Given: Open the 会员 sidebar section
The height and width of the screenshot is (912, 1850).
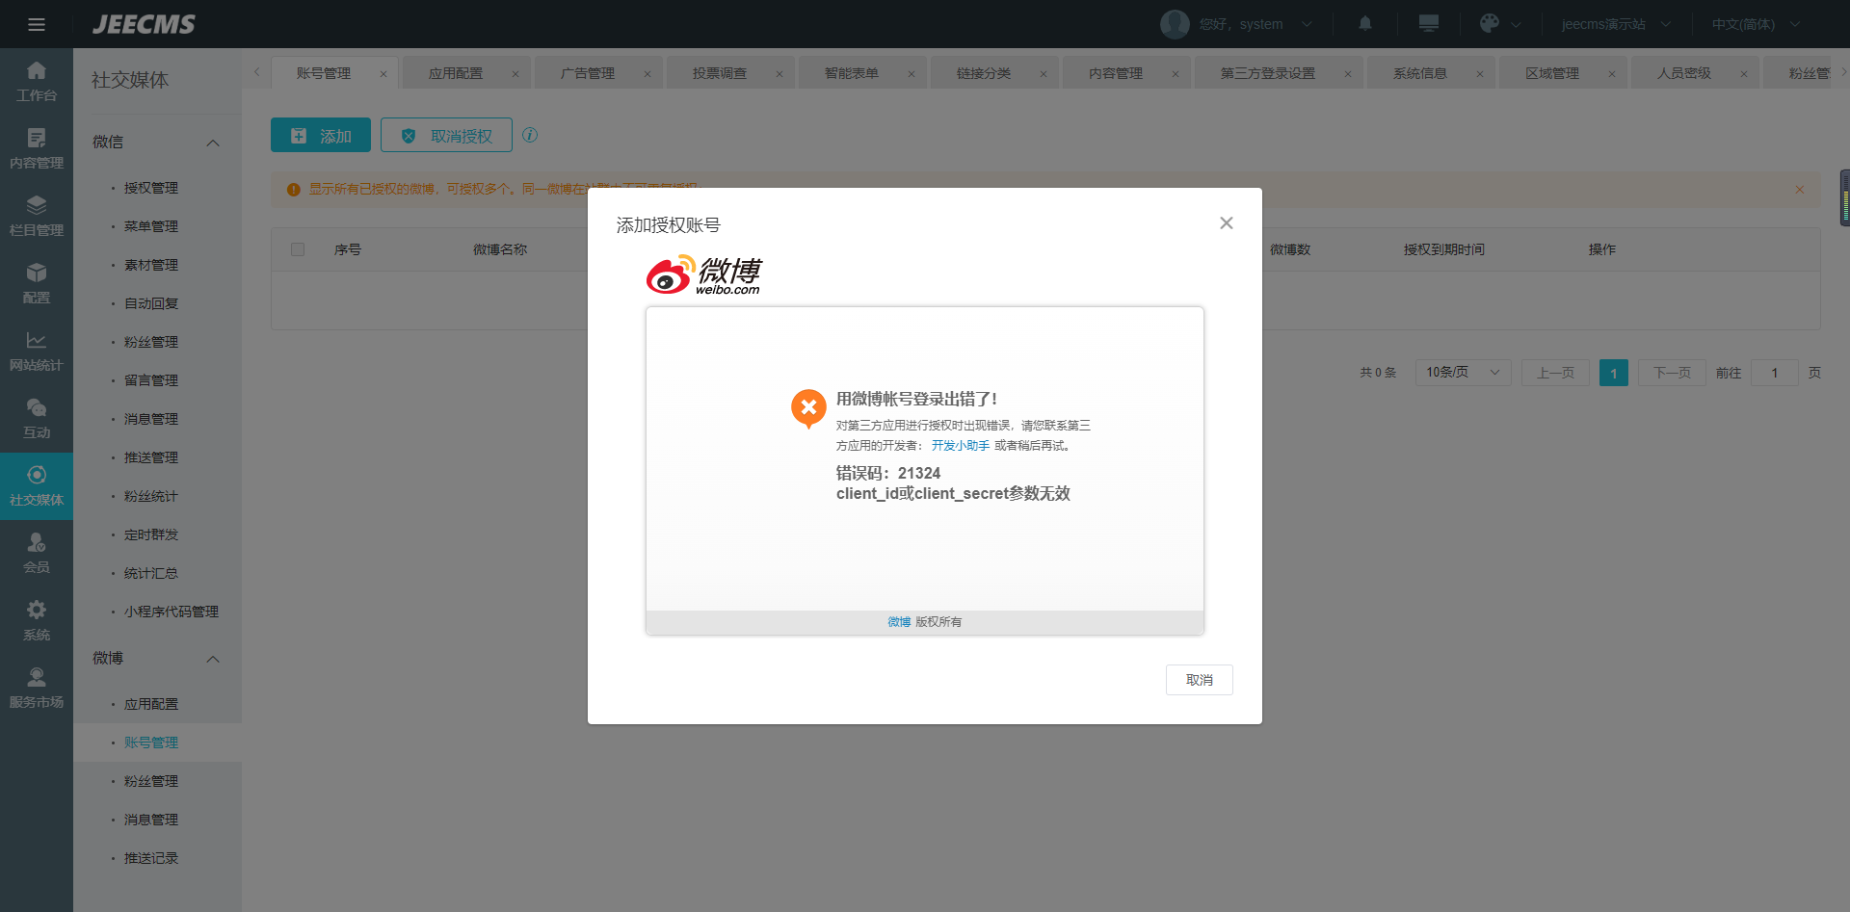Looking at the screenshot, I should pyautogui.click(x=37, y=554).
